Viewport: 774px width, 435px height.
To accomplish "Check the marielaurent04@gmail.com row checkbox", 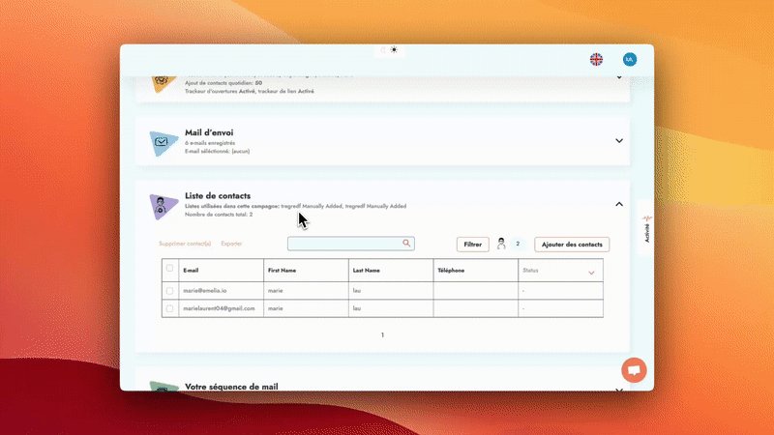I will tap(169, 308).
